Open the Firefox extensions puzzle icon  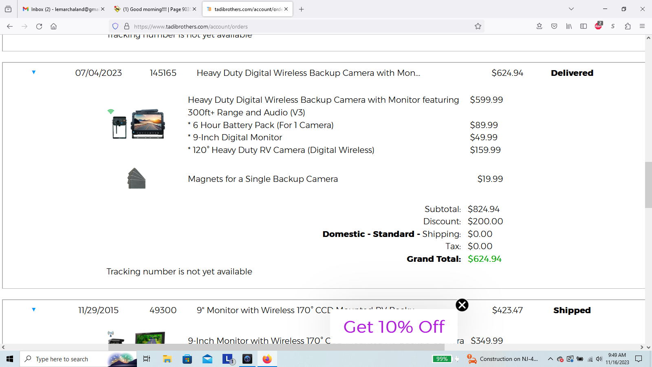(x=628, y=27)
